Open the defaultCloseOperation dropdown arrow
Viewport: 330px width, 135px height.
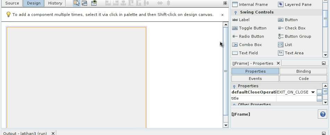[x=313, y=92]
